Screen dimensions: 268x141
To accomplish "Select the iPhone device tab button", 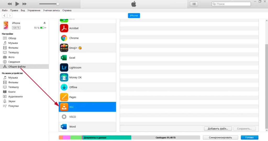I will [134, 15].
